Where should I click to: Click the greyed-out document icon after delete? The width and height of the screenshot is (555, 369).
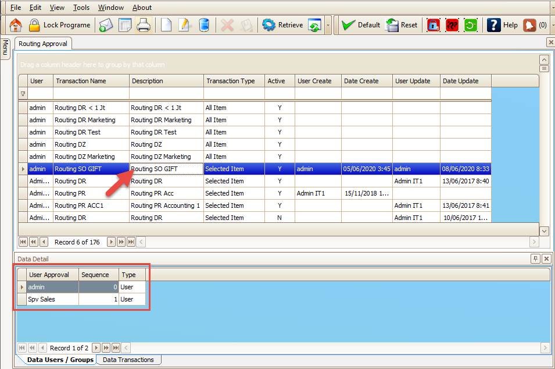[246, 25]
